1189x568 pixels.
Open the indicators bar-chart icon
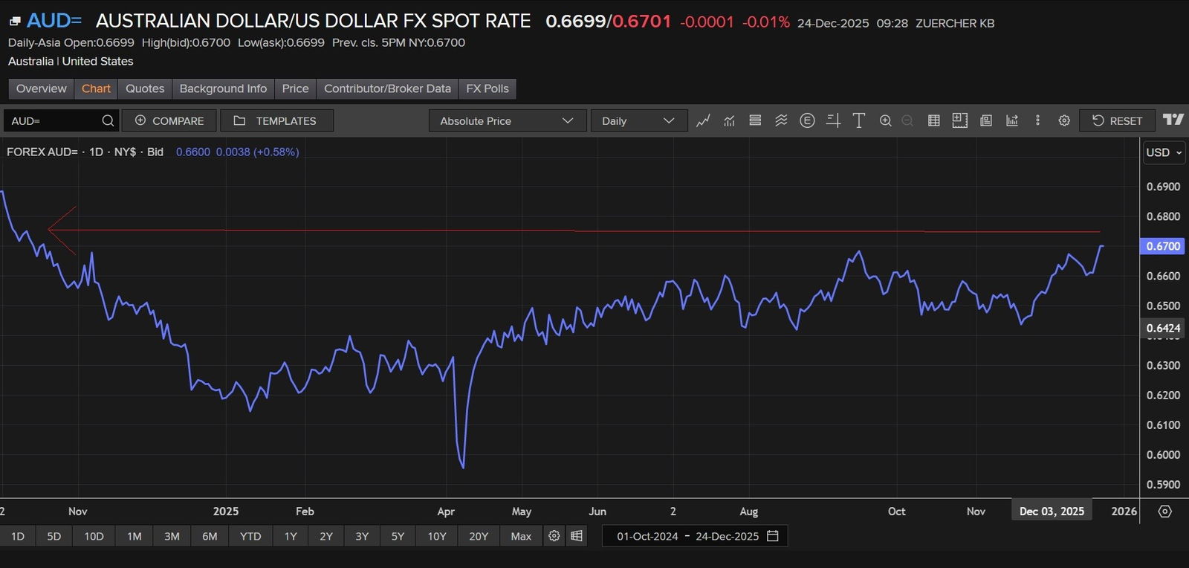tap(729, 120)
